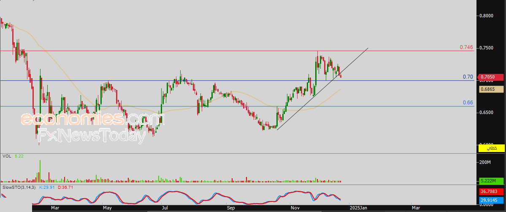Click the Mar label following 2025Jan

(x=416, y=208)
